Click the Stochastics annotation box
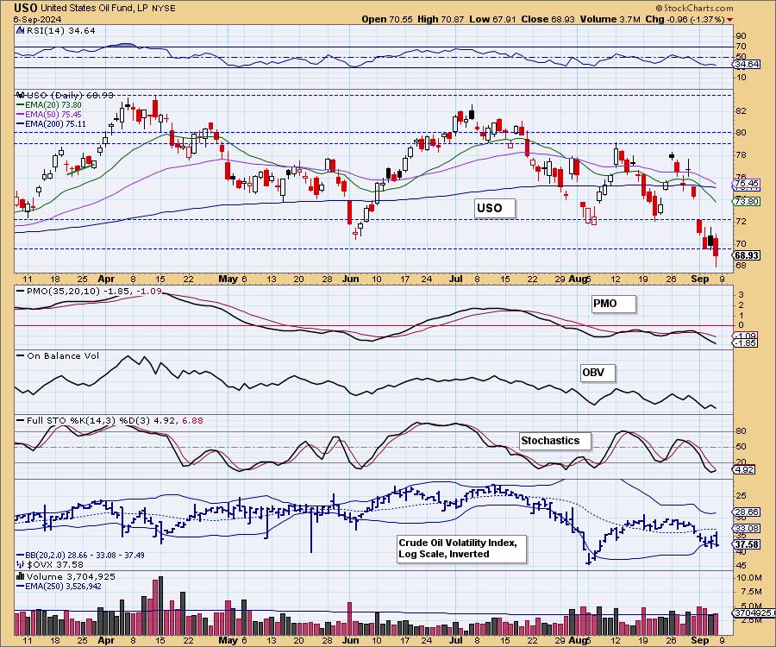The image size is (776, 647). click(x=555, y=441)
